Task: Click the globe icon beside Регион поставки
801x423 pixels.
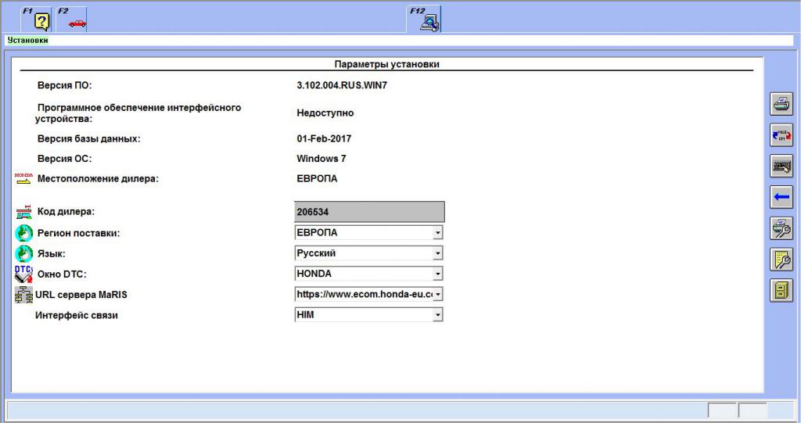Action: [x=23, y=233]
